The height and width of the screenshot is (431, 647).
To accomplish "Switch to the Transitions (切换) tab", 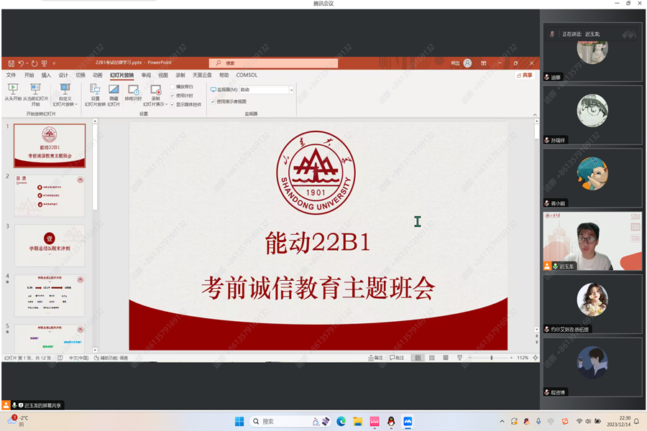I will [81, 75].
